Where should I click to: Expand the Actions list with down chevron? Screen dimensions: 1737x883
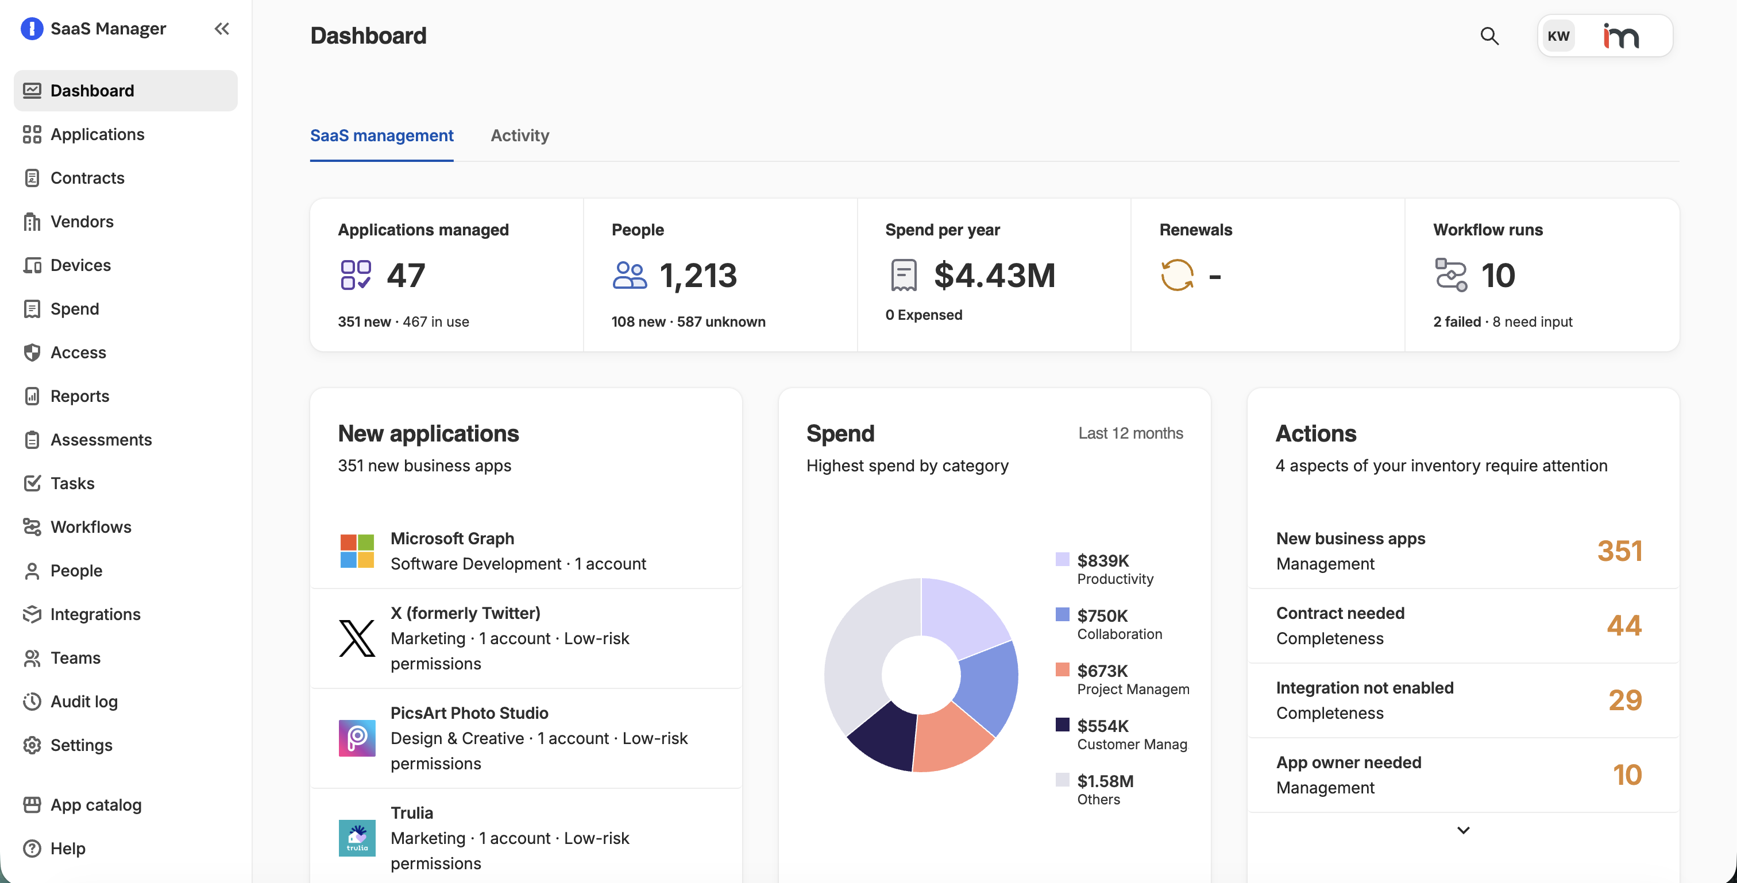(x=1462, y=830)
